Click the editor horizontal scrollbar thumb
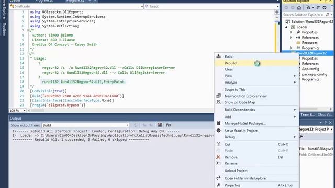The height and width of the screenshot is (188, 335). [38, 110]
